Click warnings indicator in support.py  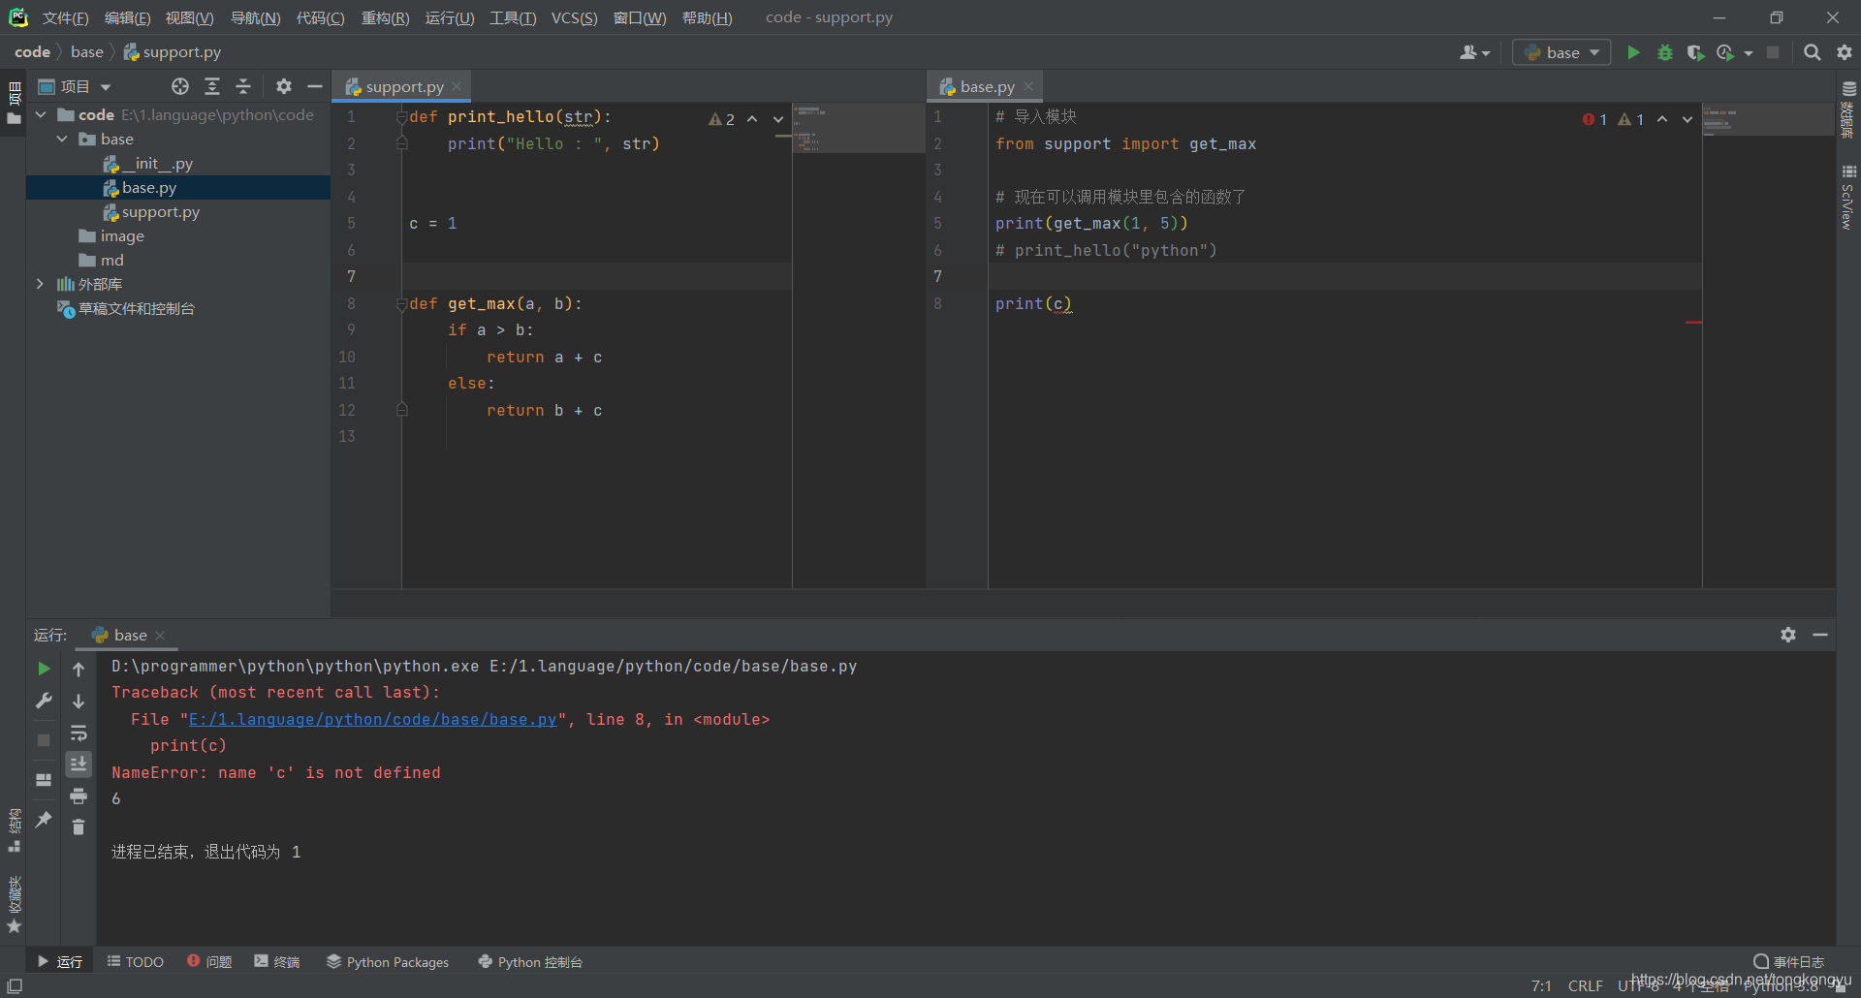tap(722, 119)
